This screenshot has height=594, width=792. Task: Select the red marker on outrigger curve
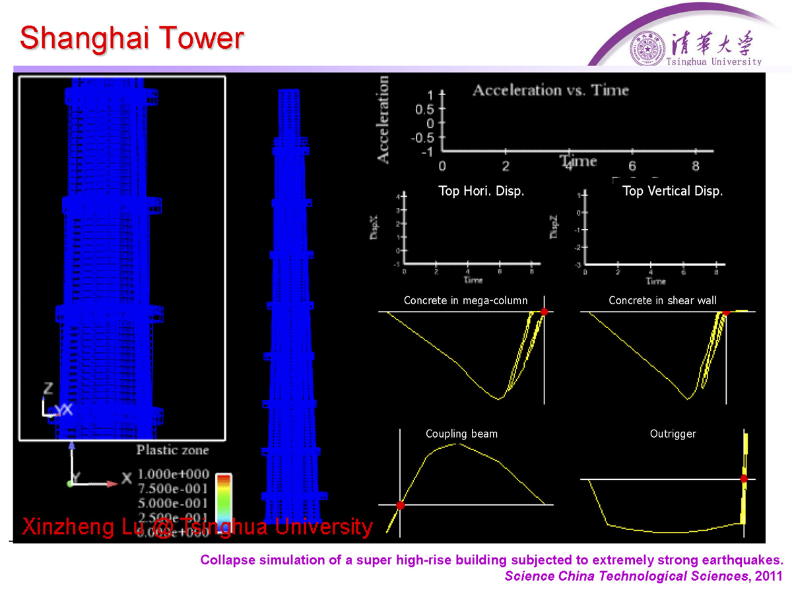coord(744,478)
